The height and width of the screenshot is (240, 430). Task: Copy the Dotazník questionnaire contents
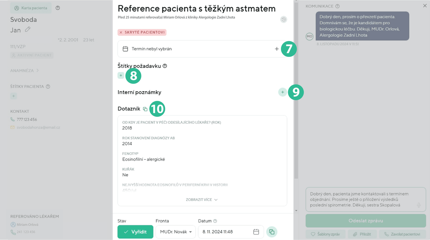[x=145, y=109]
